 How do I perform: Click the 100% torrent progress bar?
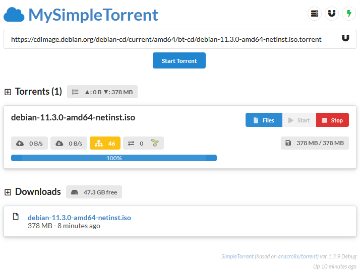click(x=114, y=158)
